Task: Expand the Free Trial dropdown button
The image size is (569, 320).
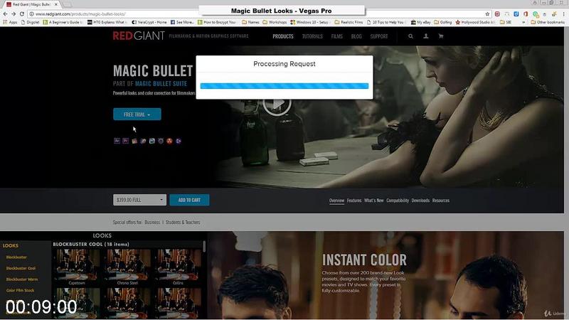Action: point(137,114)
